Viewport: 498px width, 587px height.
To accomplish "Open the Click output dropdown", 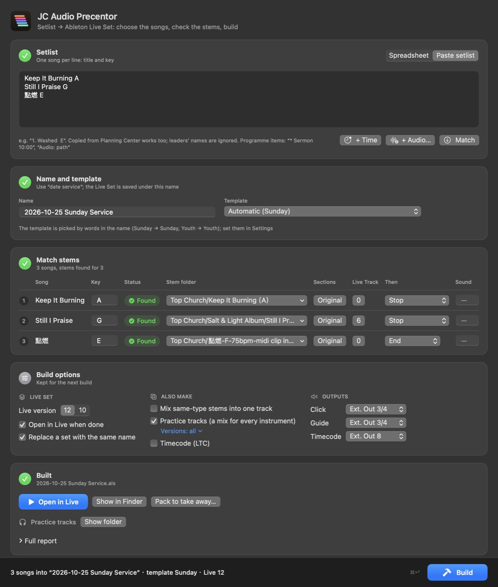I will pos(376,409).
